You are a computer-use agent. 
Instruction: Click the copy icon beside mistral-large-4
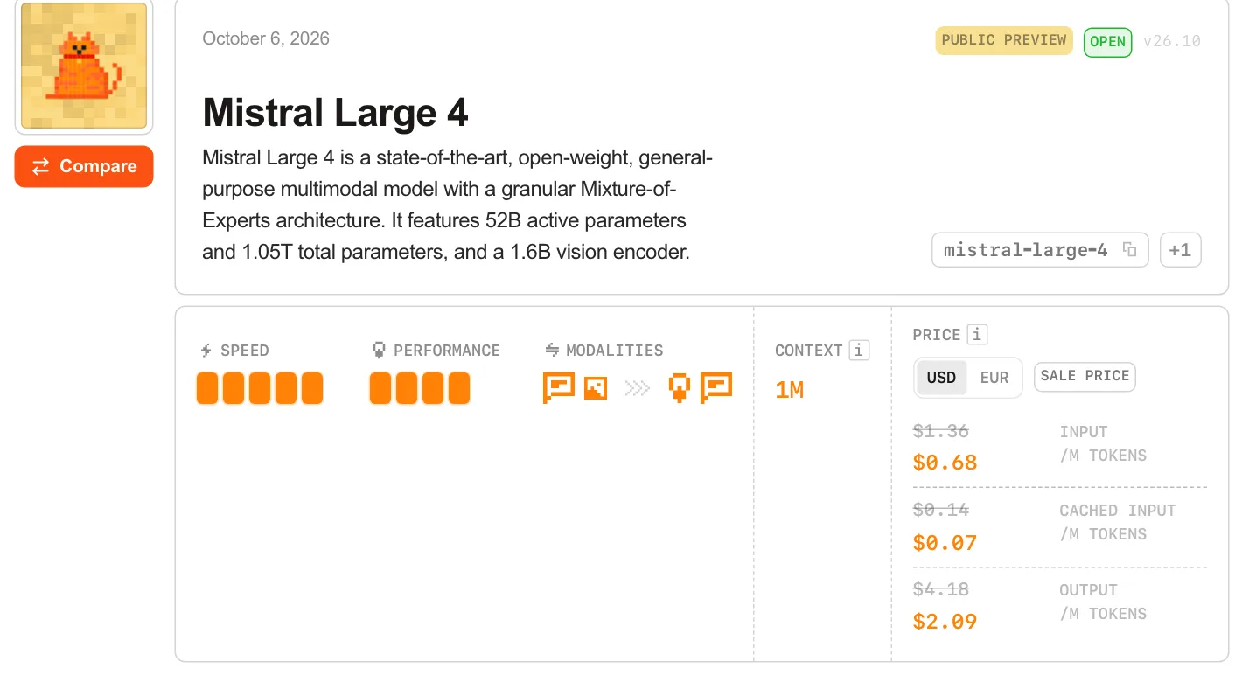pyautogui.click(x=1129, y=250)
